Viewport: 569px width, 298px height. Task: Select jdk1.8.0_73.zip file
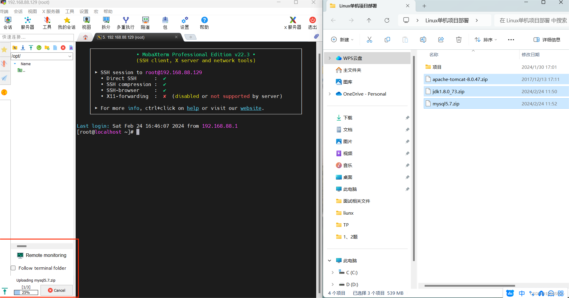(496, 91)
